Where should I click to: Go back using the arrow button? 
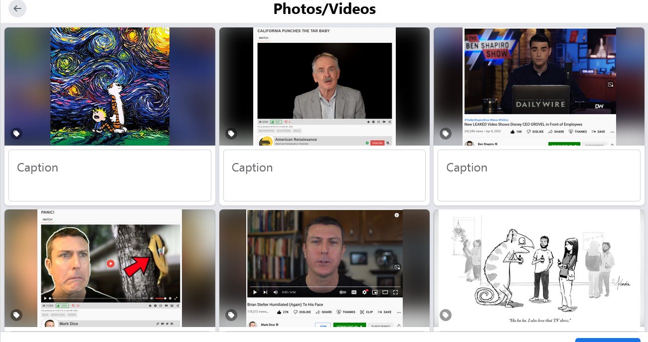17,8
